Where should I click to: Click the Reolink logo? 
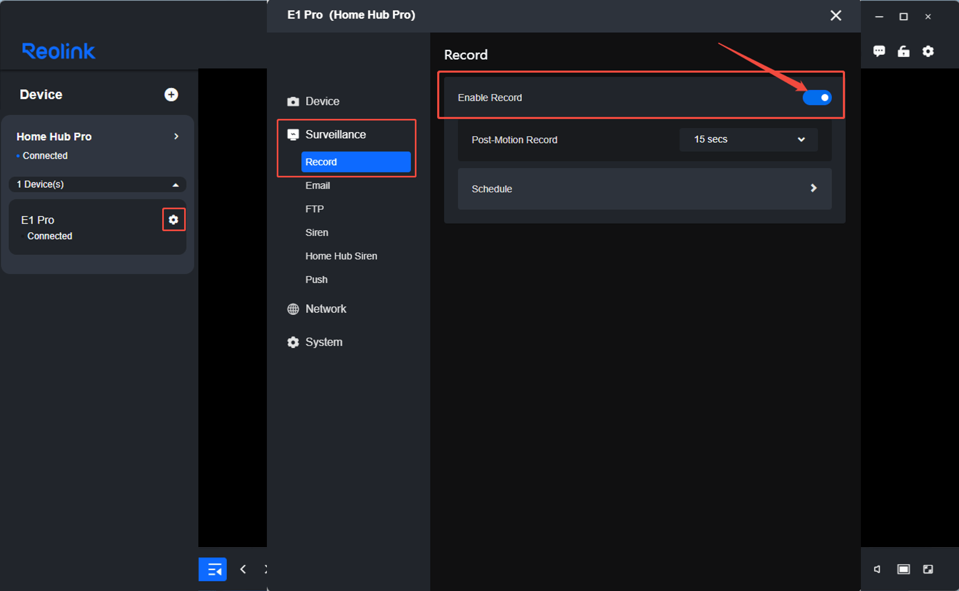(x=59, y=51)
